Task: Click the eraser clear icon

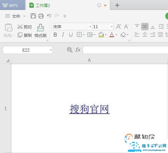Action: pyautogui.click(x=123, y=35)
